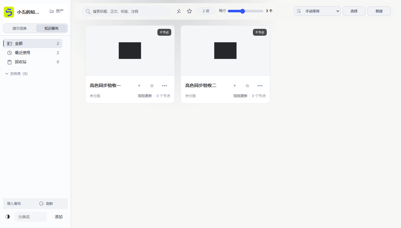
Task: Click the 新建 button
Action: [x=379, y=11]
